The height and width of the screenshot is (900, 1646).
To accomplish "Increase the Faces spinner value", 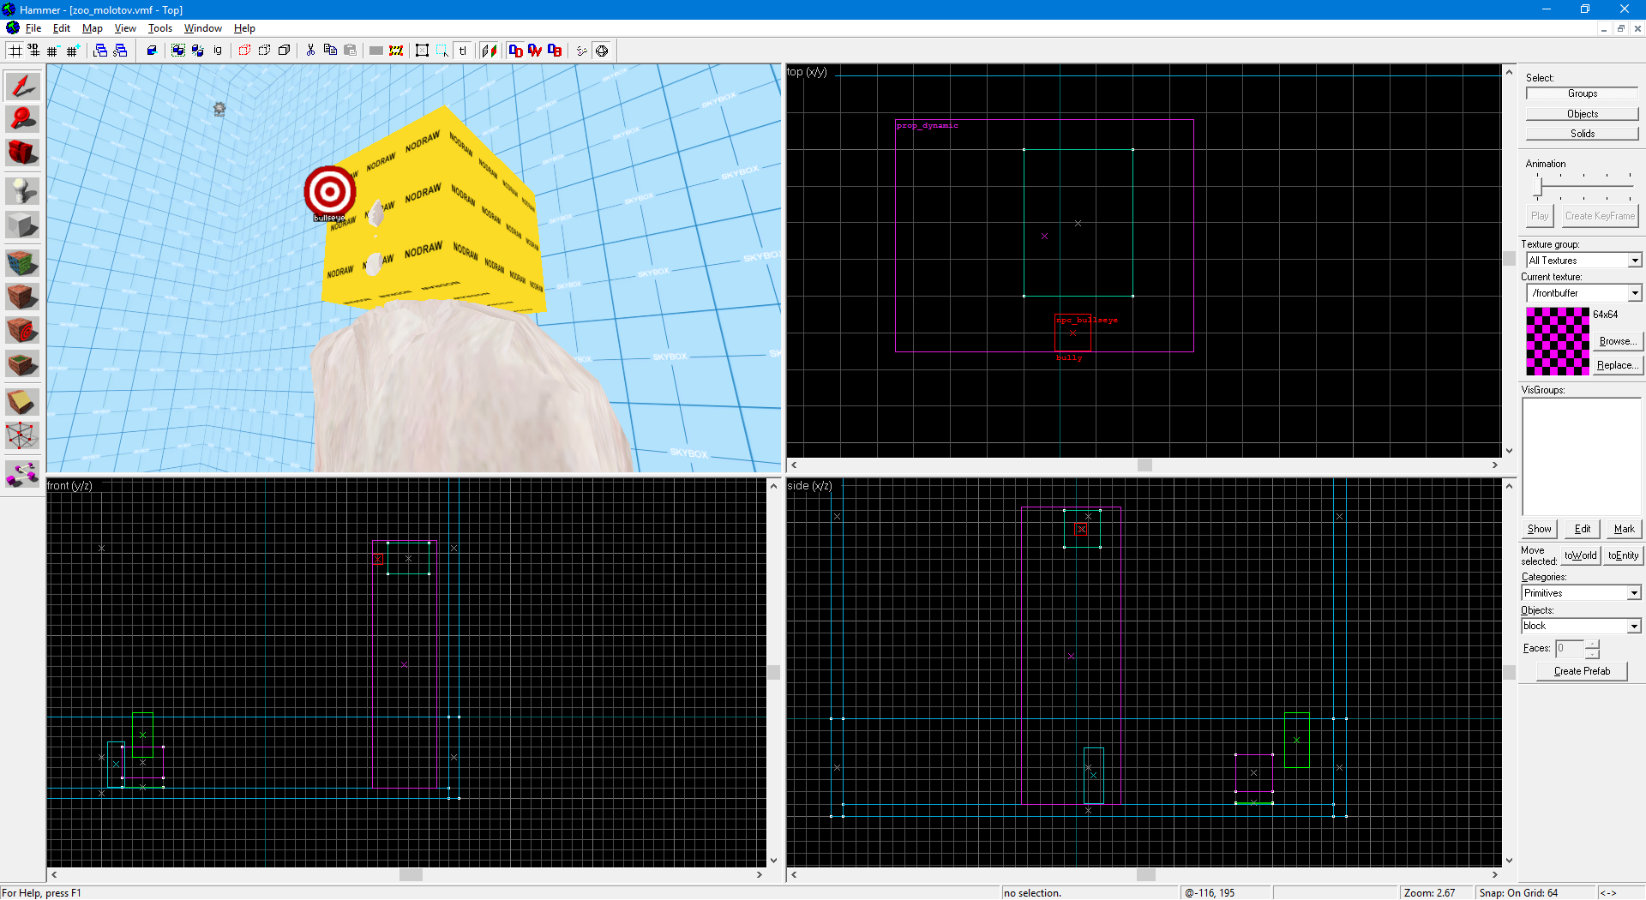I will point(1592,644).
